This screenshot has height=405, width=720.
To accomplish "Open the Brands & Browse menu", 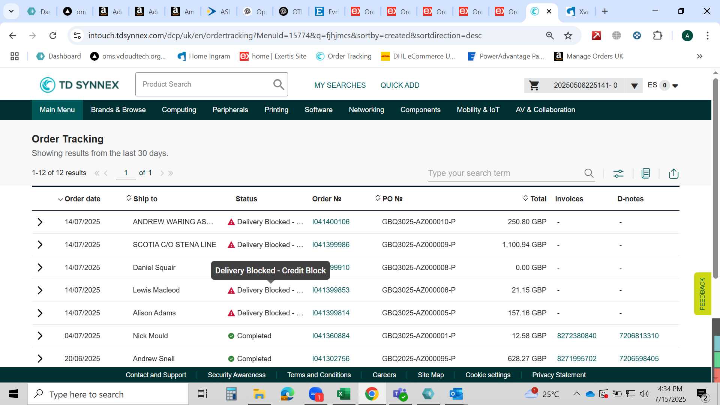I will coord(118,110).
